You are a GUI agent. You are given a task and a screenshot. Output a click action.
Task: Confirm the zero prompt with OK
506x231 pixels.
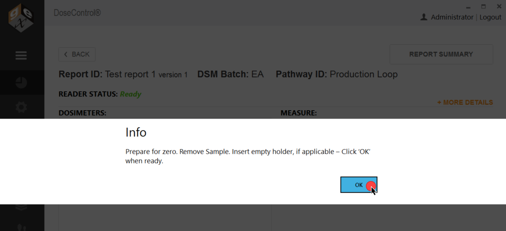click(358, 185)
